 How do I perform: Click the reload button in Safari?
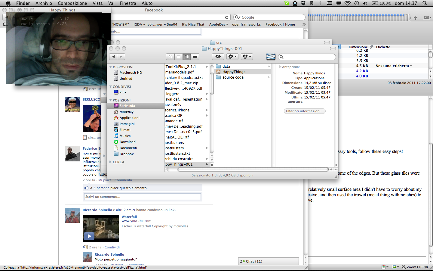227,17
